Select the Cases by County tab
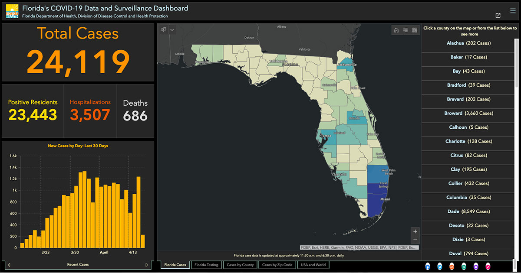 (x=240, y=265)
